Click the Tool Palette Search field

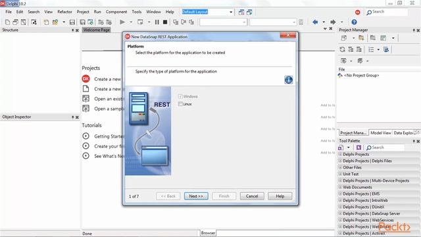click(385, 147)
